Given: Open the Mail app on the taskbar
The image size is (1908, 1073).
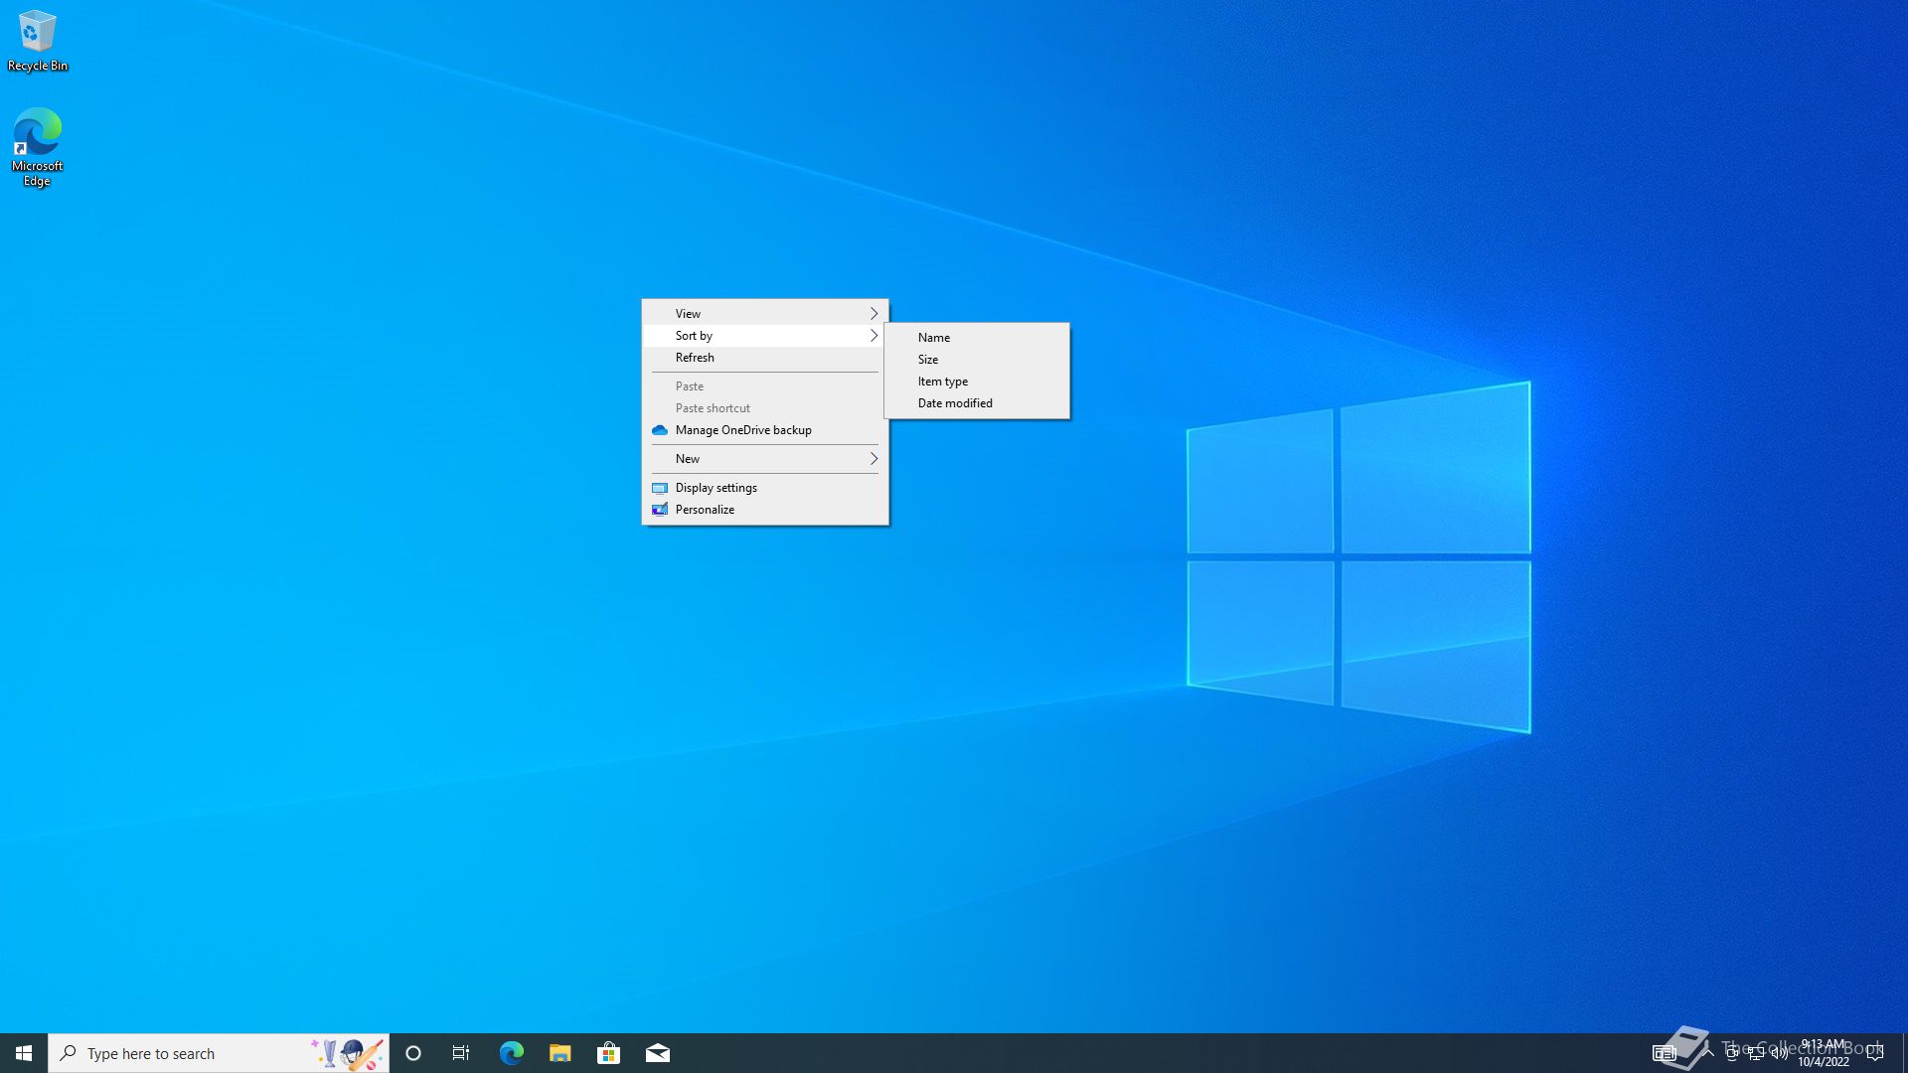Looking at the screenshot, I should (x=657, y=1053).
